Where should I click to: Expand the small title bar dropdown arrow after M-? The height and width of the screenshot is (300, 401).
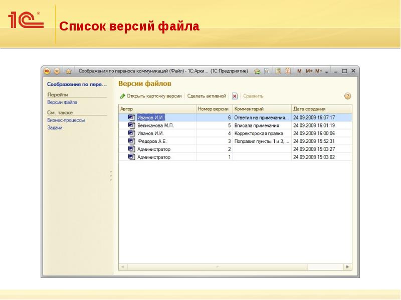[326, 71]
